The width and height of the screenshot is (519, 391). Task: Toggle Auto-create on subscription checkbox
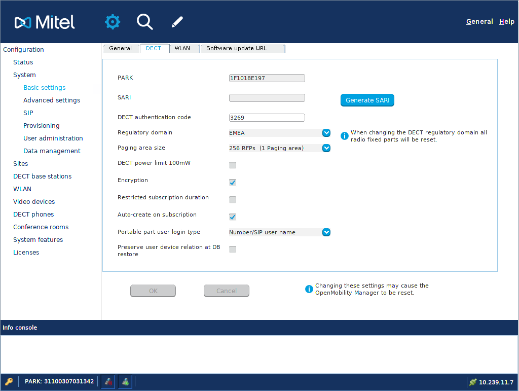(233, 217)
